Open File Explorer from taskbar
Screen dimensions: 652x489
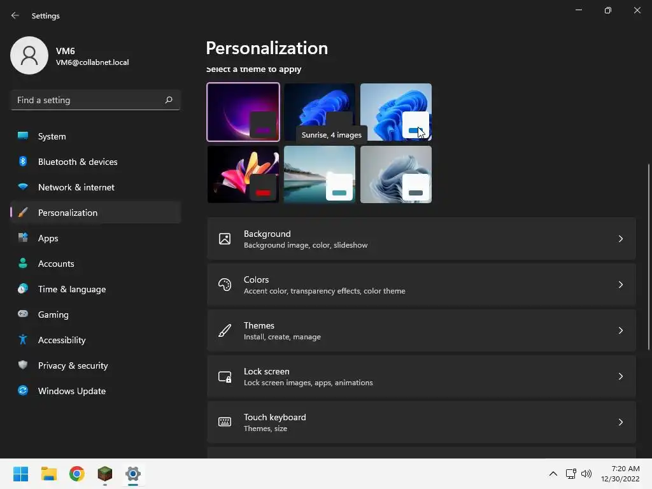point(49,474)
